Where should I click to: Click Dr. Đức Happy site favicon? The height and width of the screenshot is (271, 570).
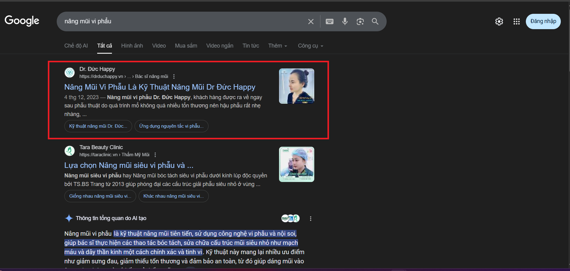point(70,73)
